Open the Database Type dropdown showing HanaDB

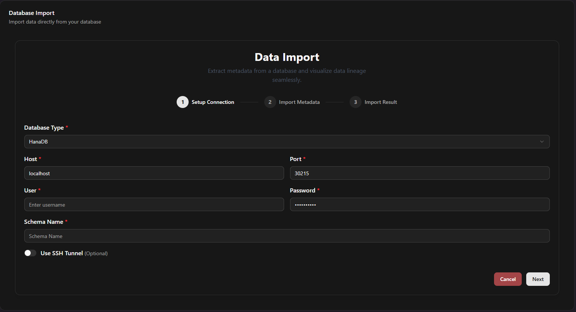tap(287, 142)
